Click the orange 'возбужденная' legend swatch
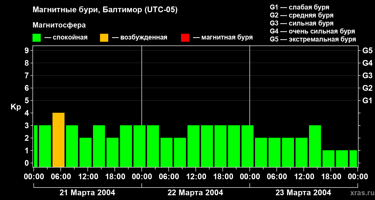The width and height of the screenshot is (375, 200). pyautogui.click(x=104, y=38)
